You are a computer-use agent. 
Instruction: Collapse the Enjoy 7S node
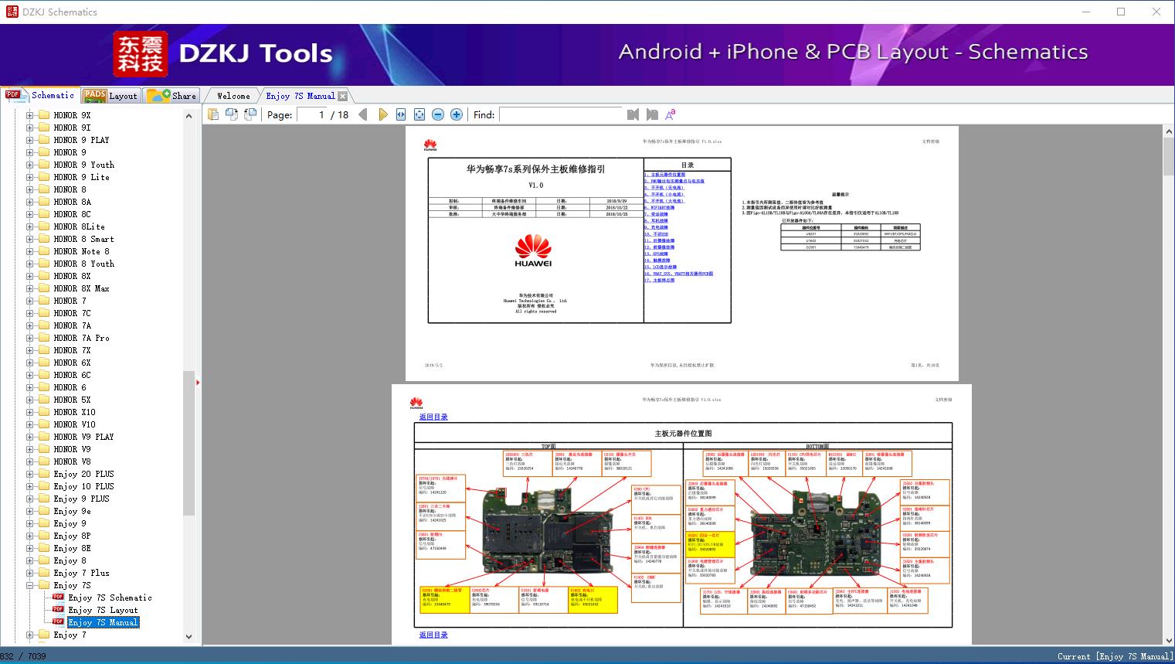click(x=30, y=585)
